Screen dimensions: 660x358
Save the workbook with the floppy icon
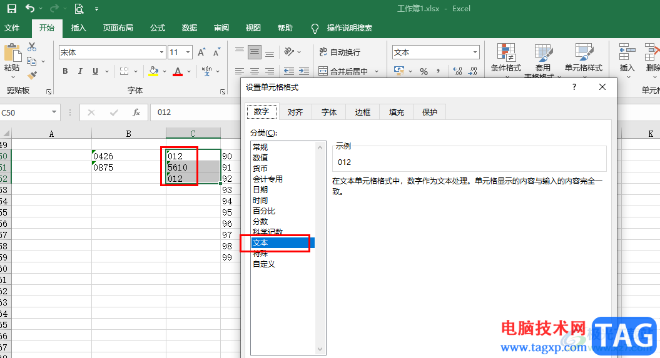(x=12, y=8)
